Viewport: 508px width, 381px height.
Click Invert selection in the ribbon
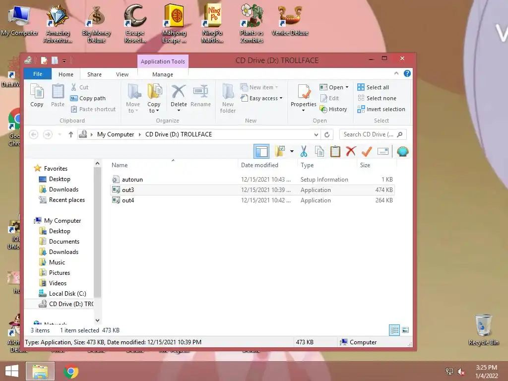(x=381, y=109)
